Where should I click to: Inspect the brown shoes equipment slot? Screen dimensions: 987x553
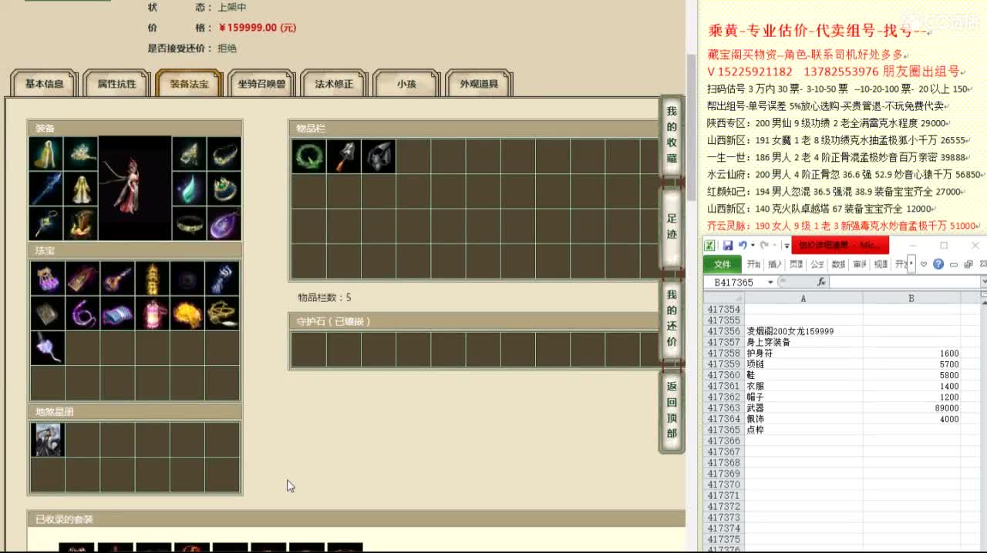click(x=81, y=223)
